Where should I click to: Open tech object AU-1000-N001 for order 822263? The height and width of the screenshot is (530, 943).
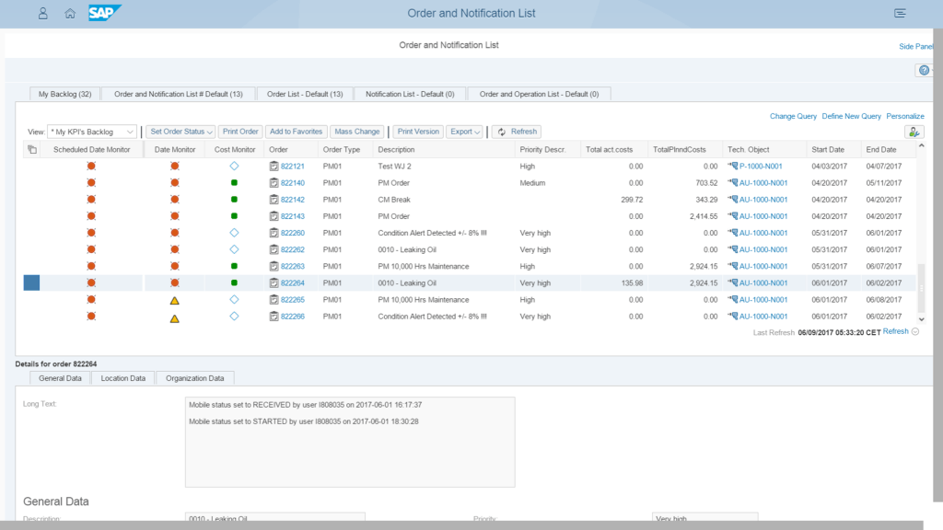[x=763, y=266]
